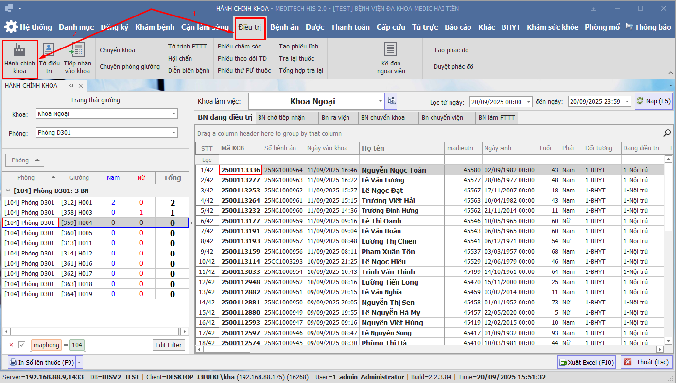
Task: Remove the maphong filter with red X
Action: click(11, 345)
